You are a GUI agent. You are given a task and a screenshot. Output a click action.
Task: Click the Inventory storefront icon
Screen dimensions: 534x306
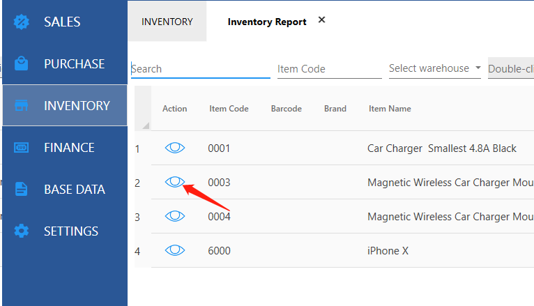point(22,106)
